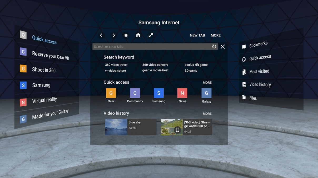Show MORE Video history items
Screen dimensions: 318x178
[x=207, y=114]
